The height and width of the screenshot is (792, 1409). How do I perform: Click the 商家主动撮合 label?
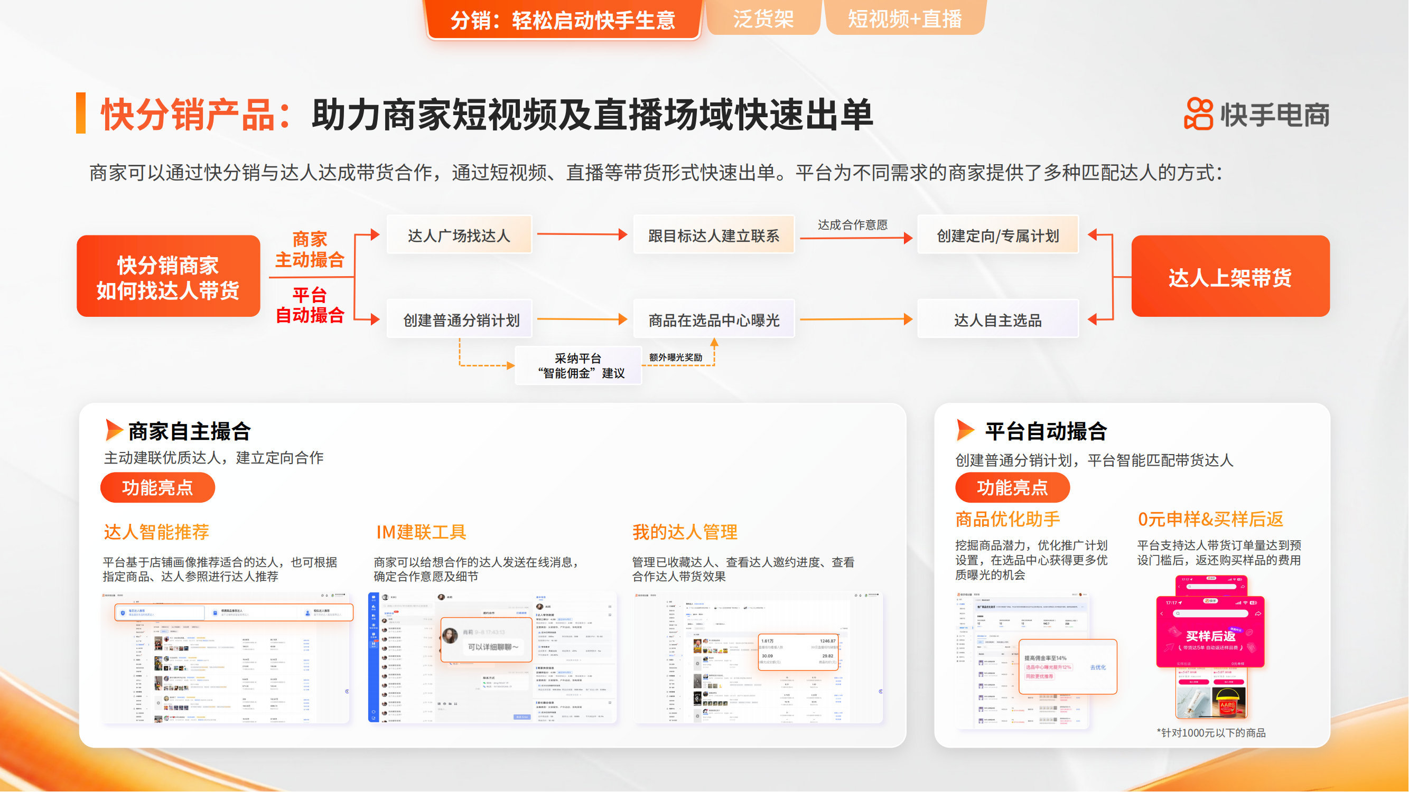(x=310, y=249)
